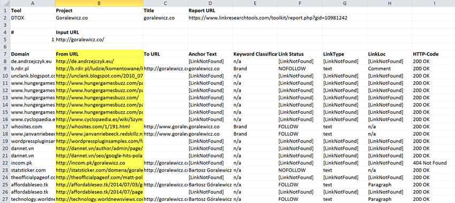The height and width of the screenshot is (203, 455).
Task: Select the 'NOFOLLOW' cell in b.rdir.pl row
Action: click(300, 68)
